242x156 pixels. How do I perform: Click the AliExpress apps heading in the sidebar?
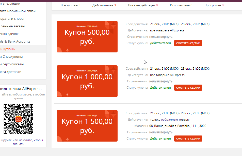tap(21, 89)
